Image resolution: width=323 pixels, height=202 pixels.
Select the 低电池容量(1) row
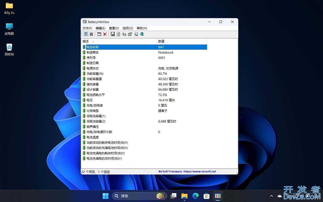[x=145, y=116]
